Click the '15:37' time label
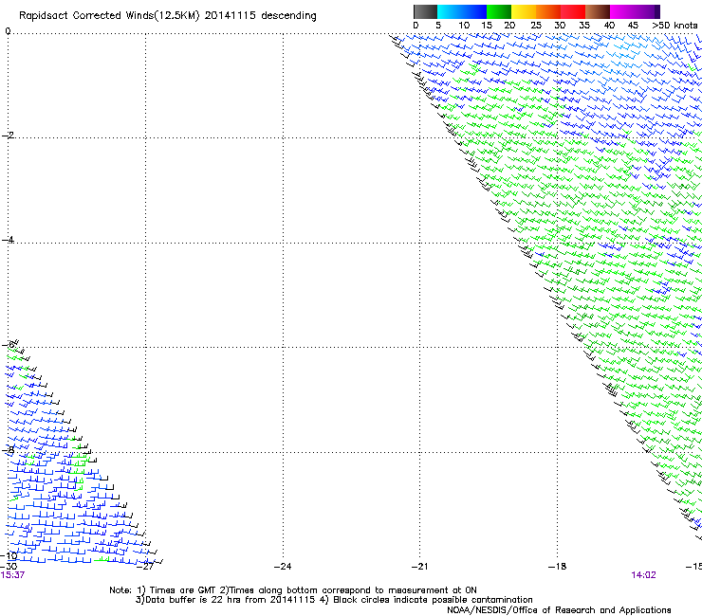Screen dimensions: 702x616 (12, 575)
